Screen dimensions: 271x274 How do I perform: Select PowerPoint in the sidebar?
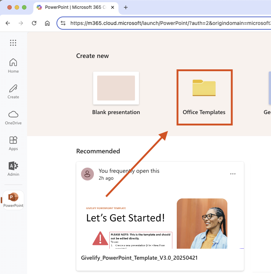13,200
